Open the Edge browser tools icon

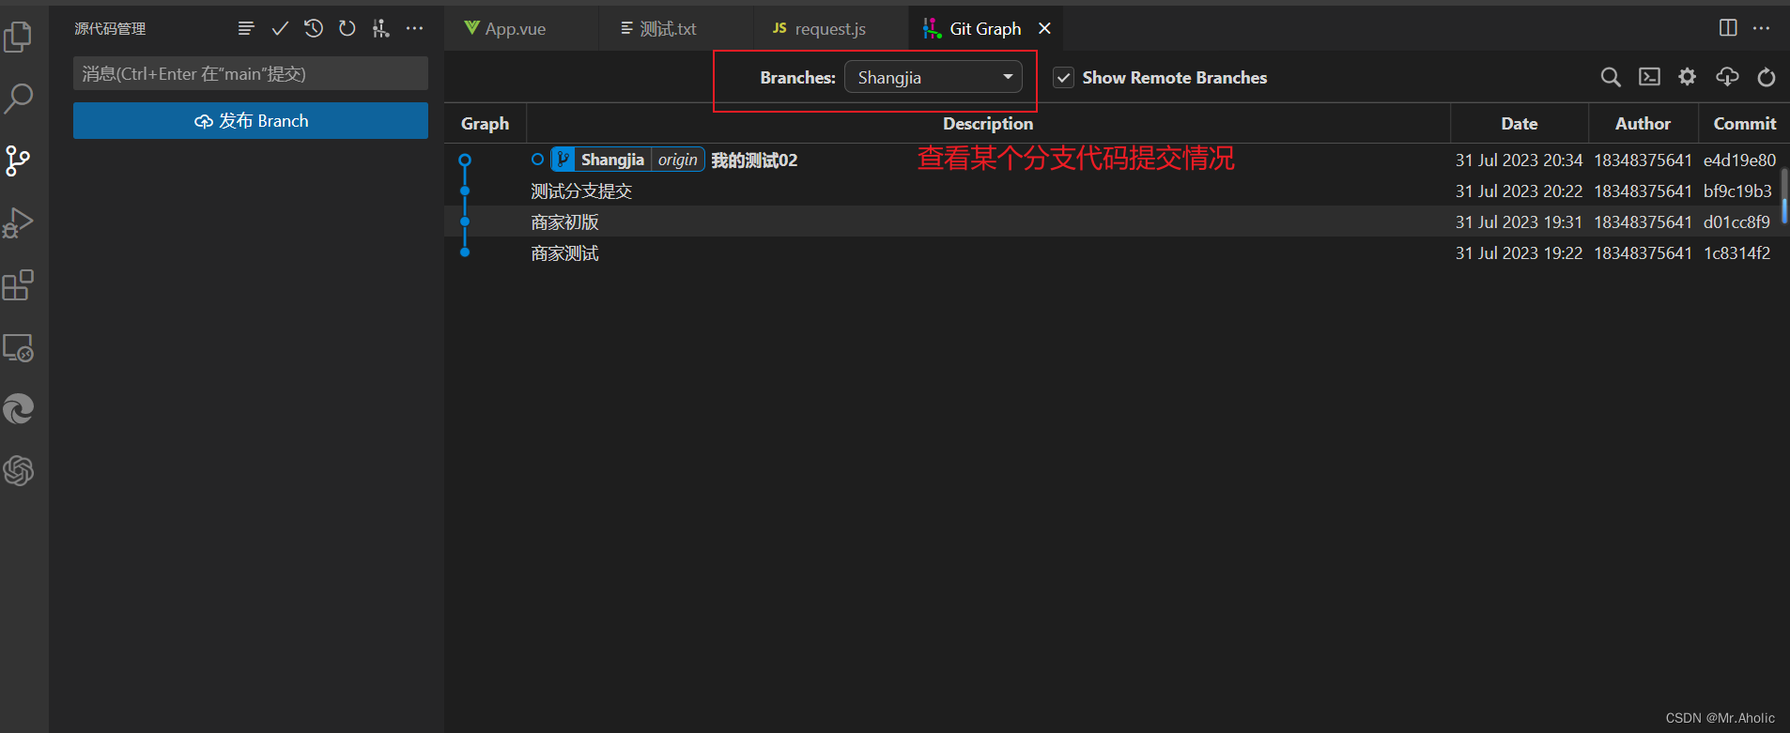pyautogui.click(x=18, y=409)
